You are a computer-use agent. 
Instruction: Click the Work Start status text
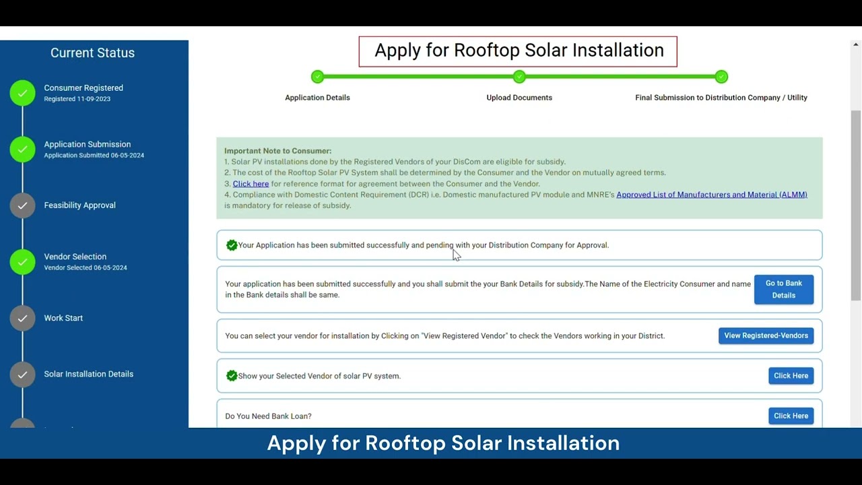click(x=63, y=318)
